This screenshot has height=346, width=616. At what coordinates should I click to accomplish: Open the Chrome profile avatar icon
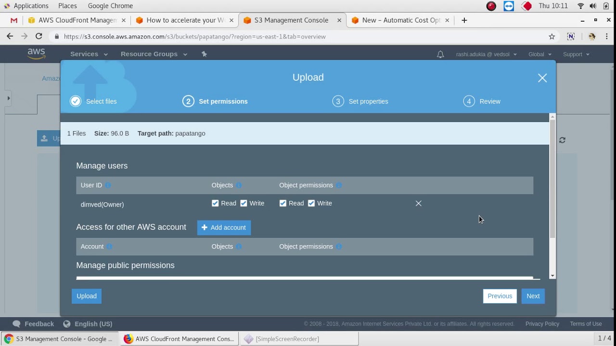point(592,37)
